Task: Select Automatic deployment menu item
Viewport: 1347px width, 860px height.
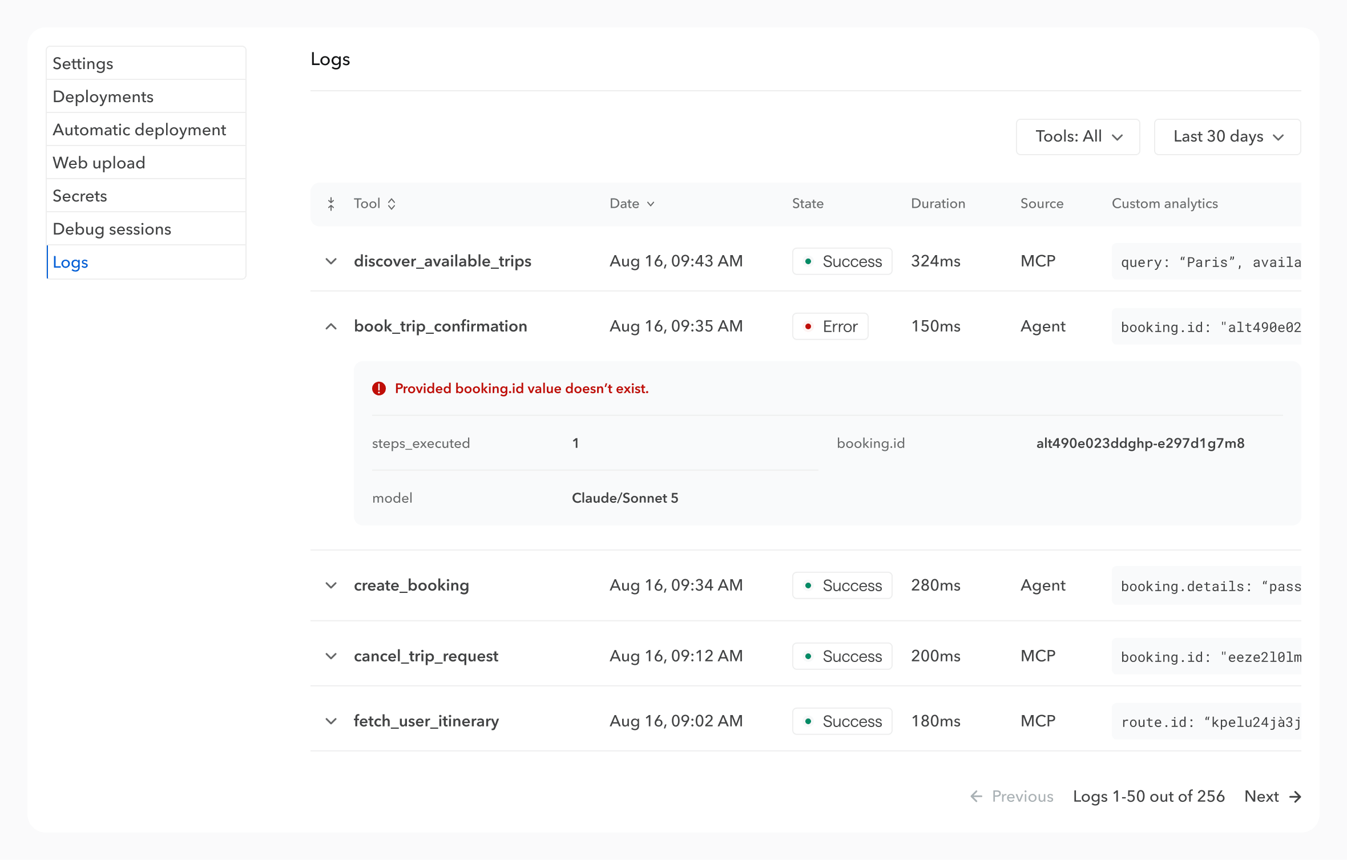Action: (x=146, y=130)
